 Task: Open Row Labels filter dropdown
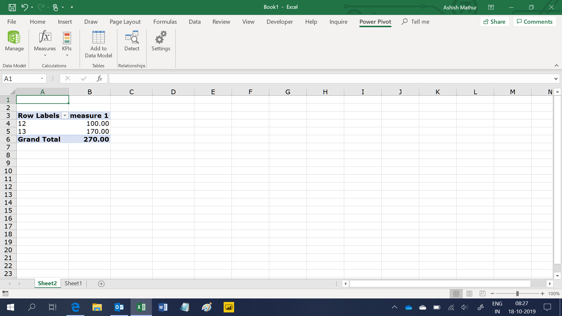click(x=65, y=116)
